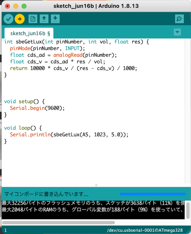Click console line mentioning 188バイト RAM
Image resolution: width=191 pixels, height=234 pixels.
pyautogui.click(x=92, y=210)
